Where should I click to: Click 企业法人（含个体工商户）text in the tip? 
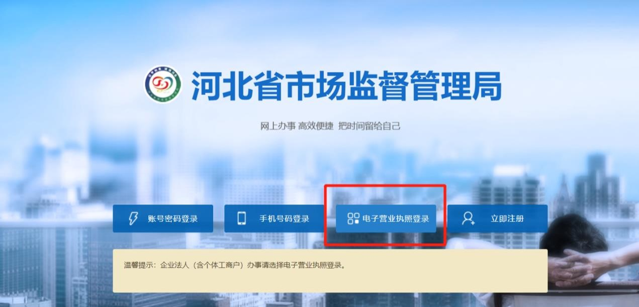pos(203,265)
